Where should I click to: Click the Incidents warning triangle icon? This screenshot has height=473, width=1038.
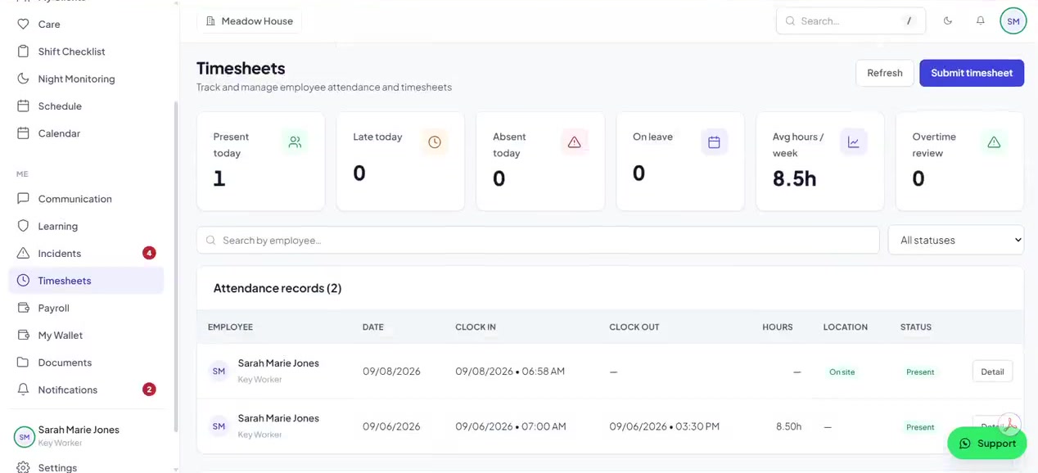pos(23,254)
